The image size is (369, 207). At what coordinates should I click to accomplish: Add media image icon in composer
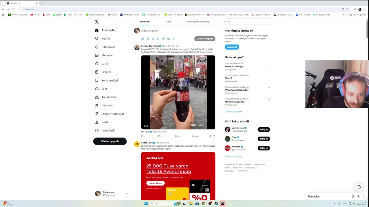[143, 39]
